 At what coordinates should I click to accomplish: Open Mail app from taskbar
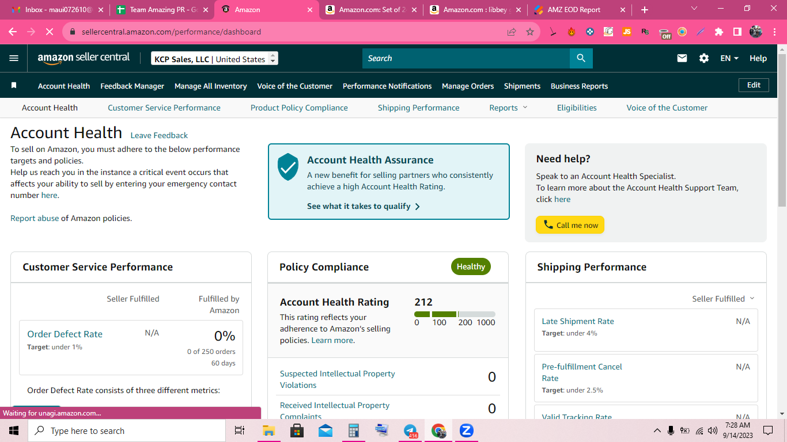point(325,430)
